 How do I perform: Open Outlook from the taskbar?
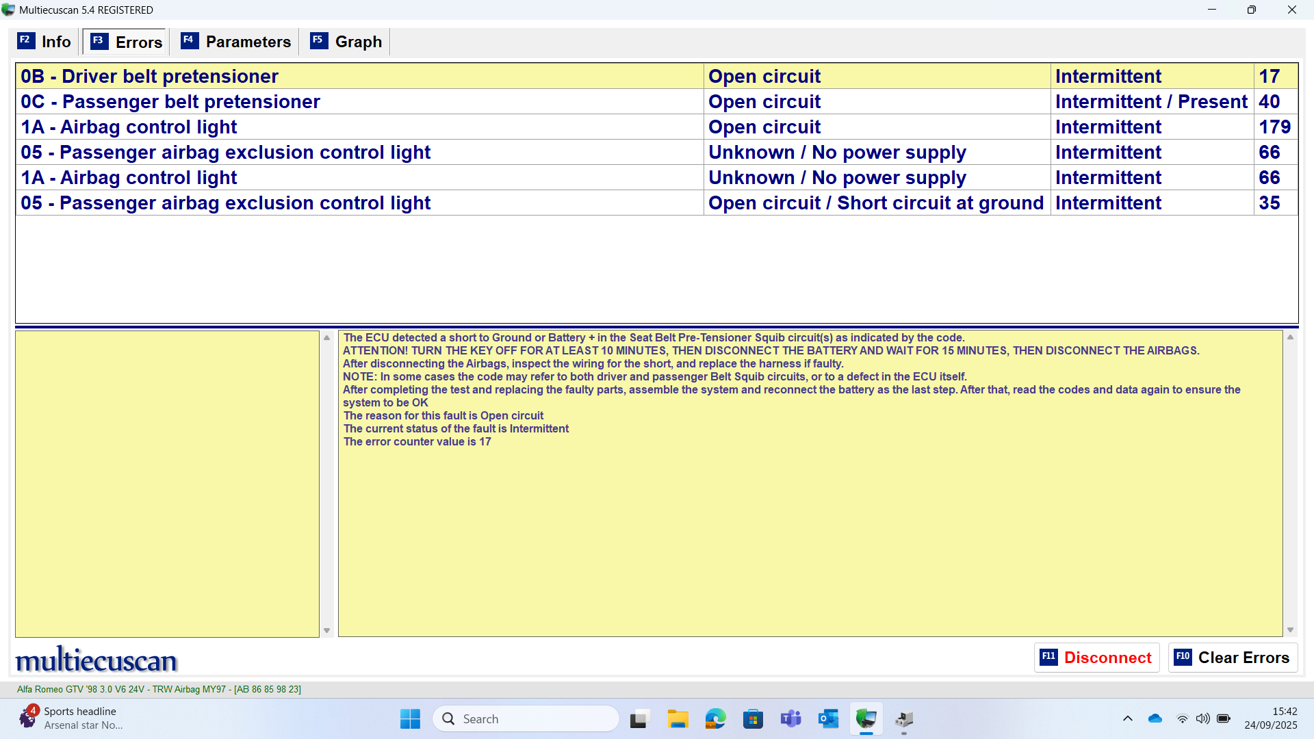click(x=828, y=718)
